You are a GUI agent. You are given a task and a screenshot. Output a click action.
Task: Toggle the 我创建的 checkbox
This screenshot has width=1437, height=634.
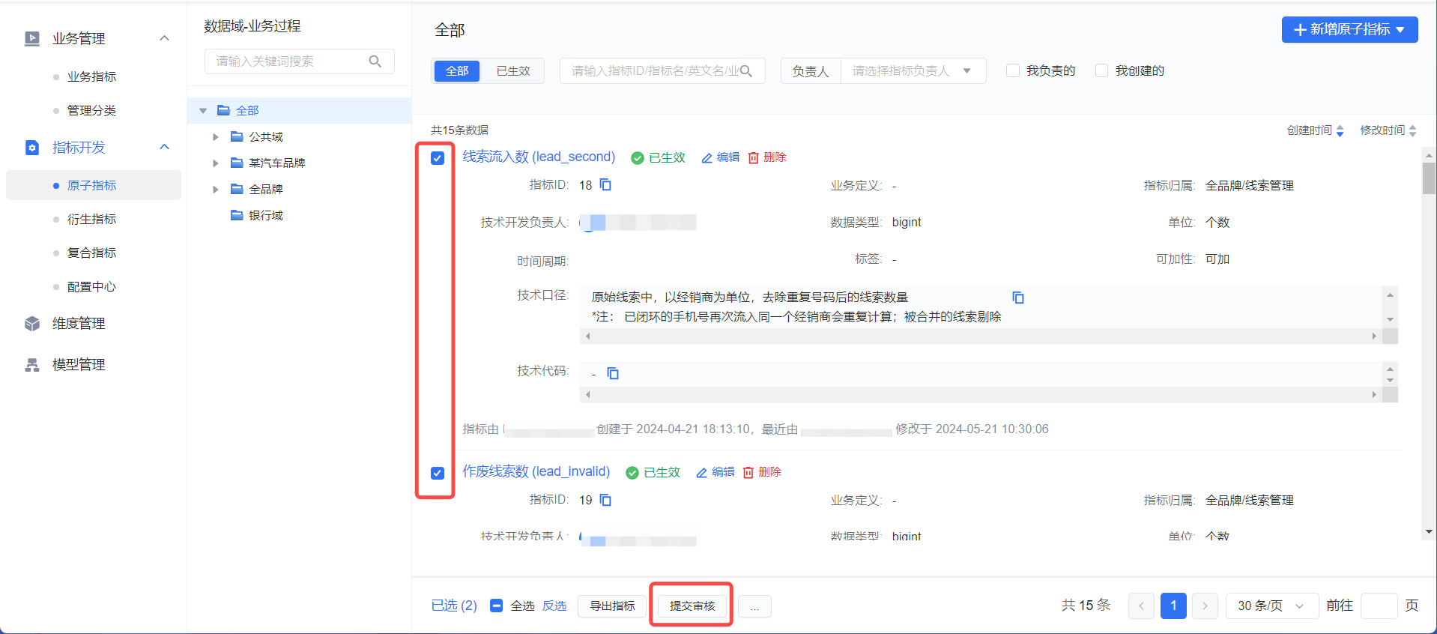click(1101, 70)
